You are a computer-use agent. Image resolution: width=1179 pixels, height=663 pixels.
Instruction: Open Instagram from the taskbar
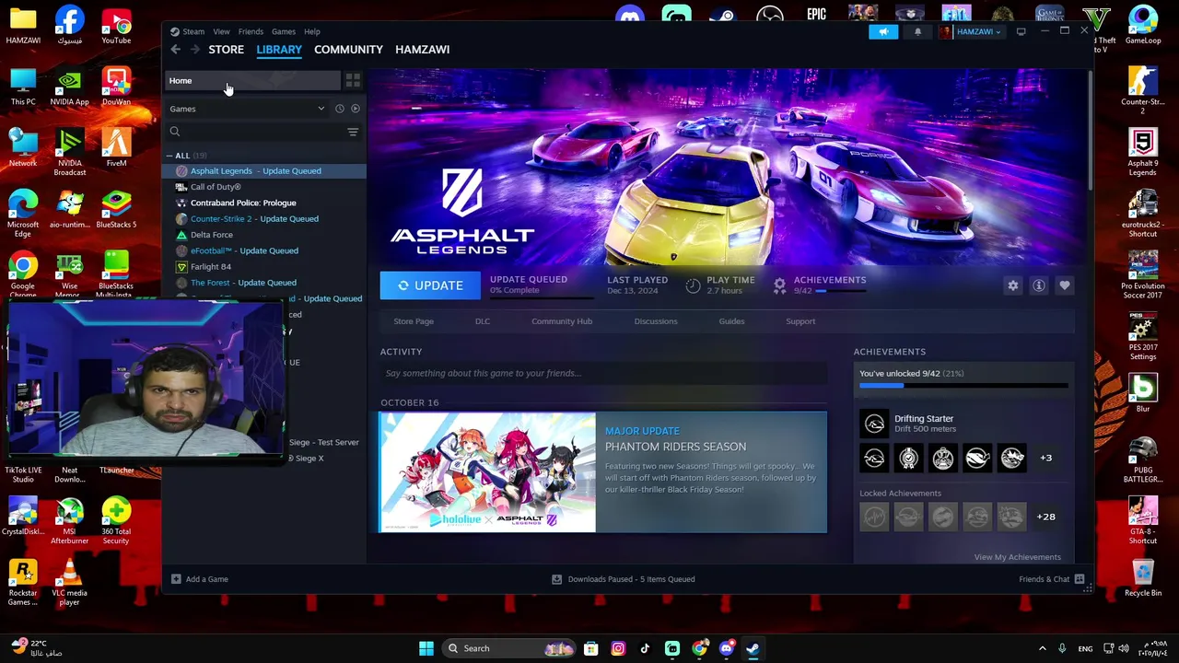pos(618,648)
